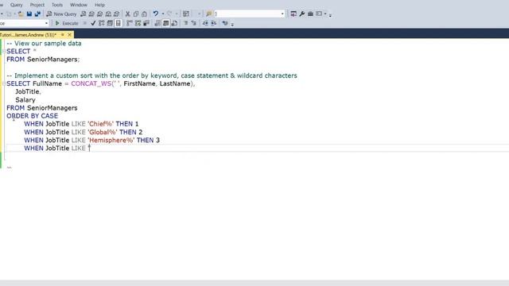Open the SQL editor toolbar overflow options
This screenshot has width=509, height=286.
(232, 24)
